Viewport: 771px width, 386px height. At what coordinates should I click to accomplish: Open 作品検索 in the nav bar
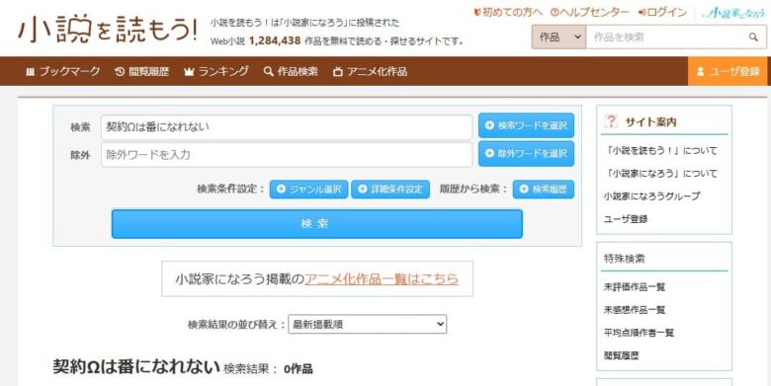pos(291,72)
